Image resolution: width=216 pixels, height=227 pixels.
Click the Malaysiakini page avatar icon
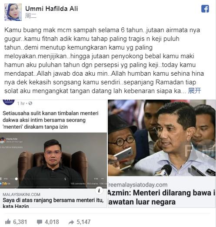click(9, 102)
